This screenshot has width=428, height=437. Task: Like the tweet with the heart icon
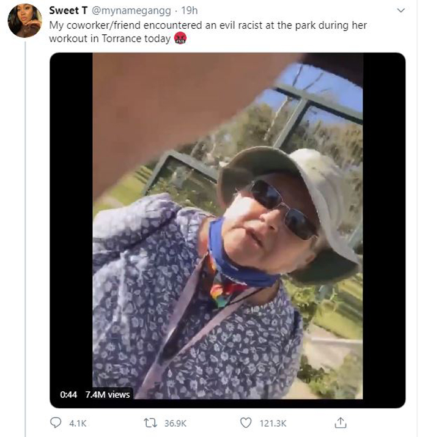pos(246,423)
